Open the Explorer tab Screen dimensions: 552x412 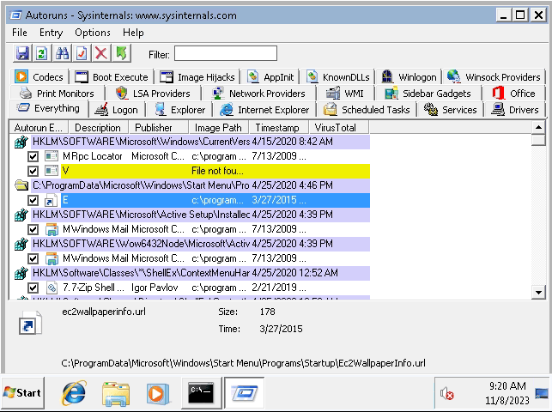[180, 110]
